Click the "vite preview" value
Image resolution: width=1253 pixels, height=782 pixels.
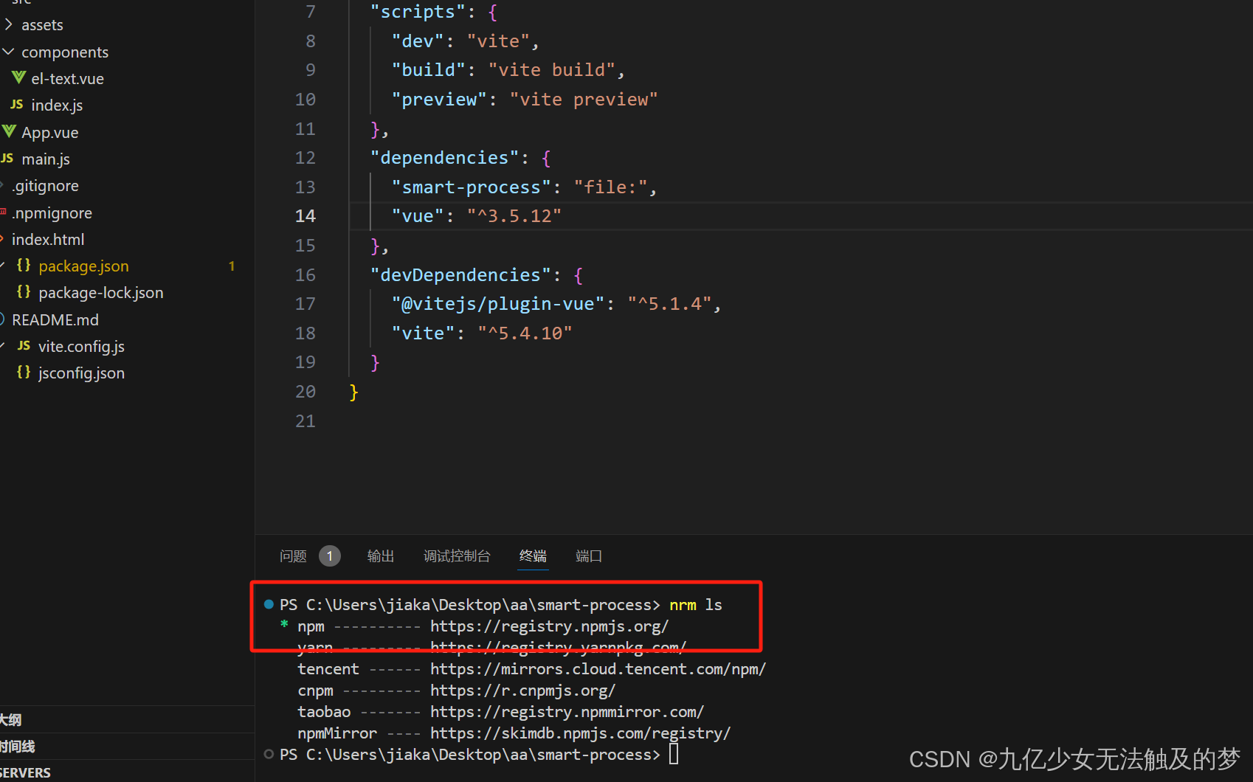[x=584, y=100]
